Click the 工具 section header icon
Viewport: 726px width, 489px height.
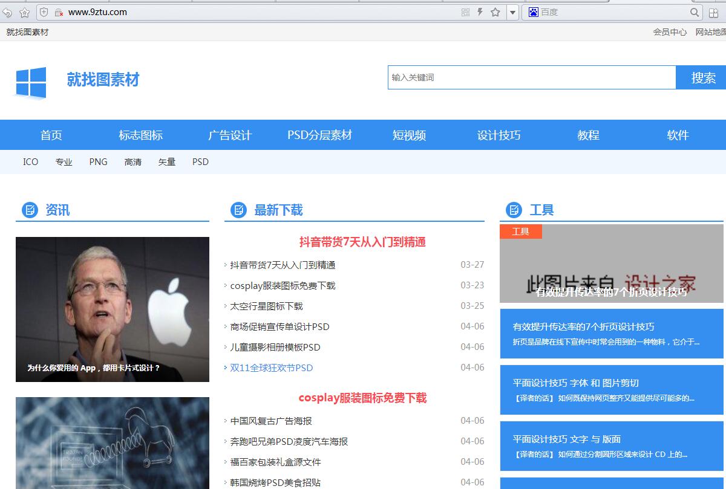pyautogui.click(x=515, y=210)
